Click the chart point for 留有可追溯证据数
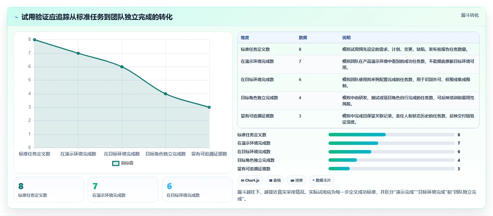The width and height of the screenshot is (493, 216). [209, 107]
